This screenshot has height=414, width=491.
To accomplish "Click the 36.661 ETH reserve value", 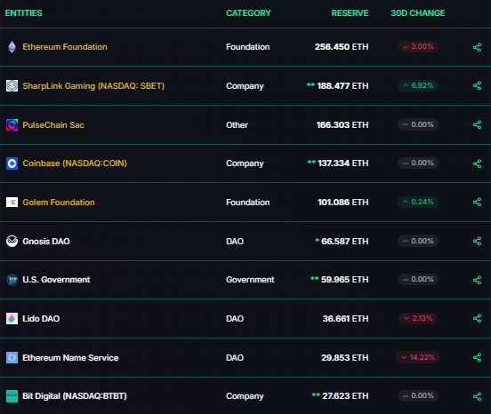I will pyautogui.click(x=345, y=319).
